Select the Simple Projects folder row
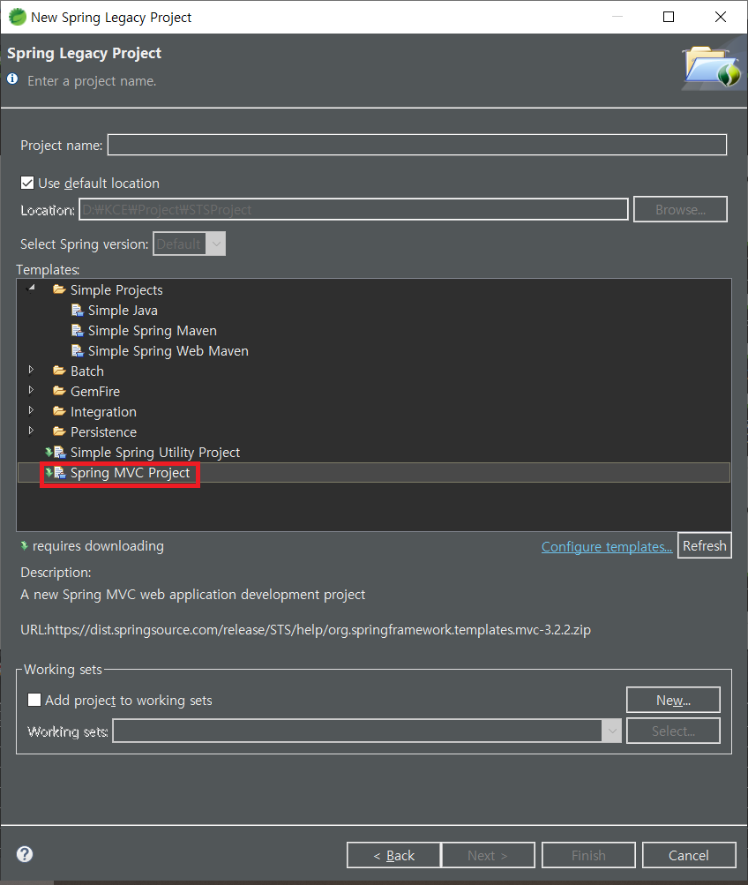The image size is (748, 885). point(116,290)
